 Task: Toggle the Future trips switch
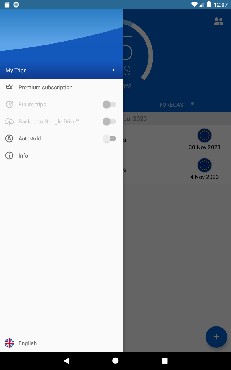109,104
